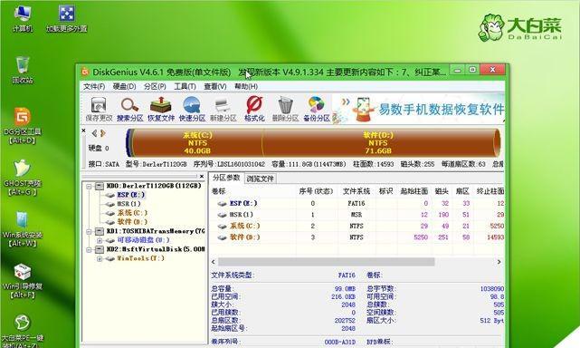Open the 文件(F) menu
This screenshot has width=580, height=348.
[94, 86]
